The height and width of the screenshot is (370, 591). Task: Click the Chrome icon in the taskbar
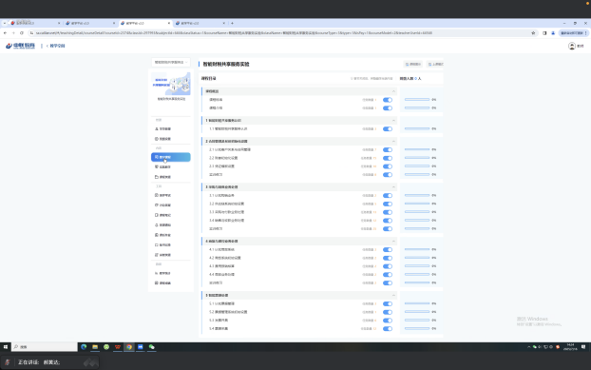[x=129, y=346]
